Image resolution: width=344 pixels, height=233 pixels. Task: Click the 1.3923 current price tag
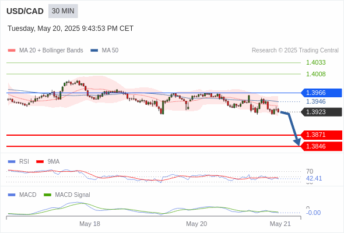pos(321,112)
